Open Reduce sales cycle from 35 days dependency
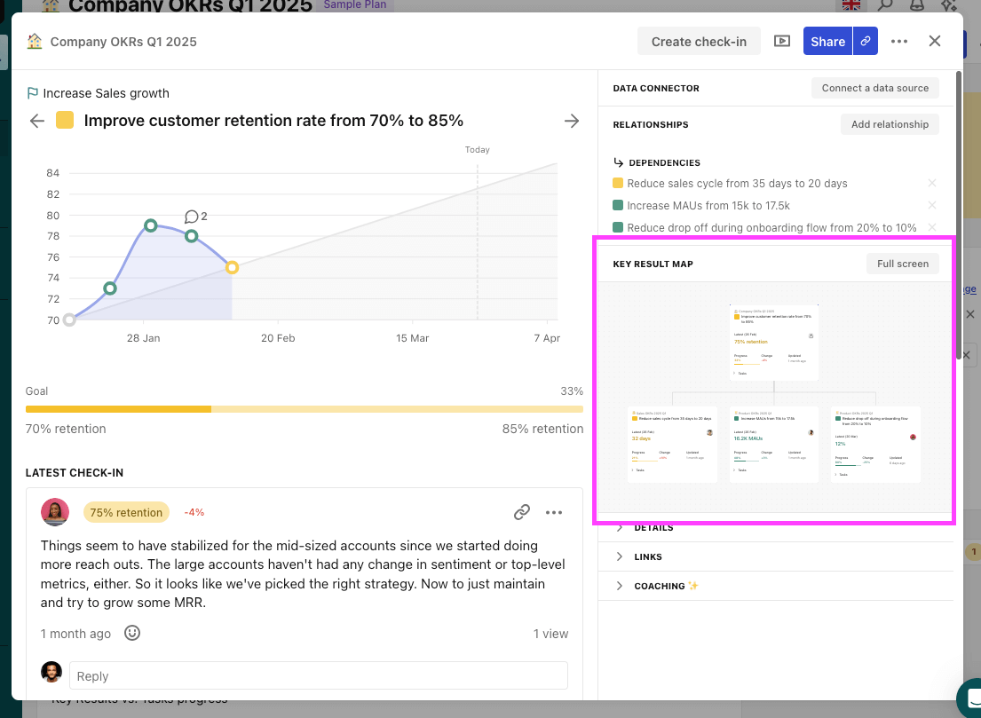 coord(737,183)
